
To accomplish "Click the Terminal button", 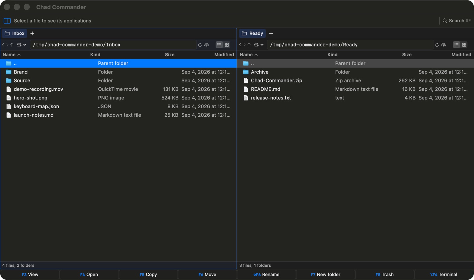I will (444, 275).
